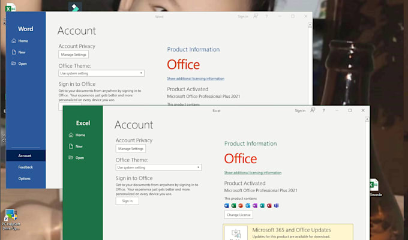Choose New in the Word sidebar
Viewport: 408px width, 240px height.
[x=19, y=52]
